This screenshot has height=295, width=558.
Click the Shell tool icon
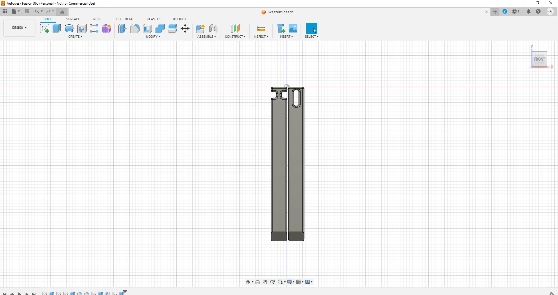pos(148,28)
